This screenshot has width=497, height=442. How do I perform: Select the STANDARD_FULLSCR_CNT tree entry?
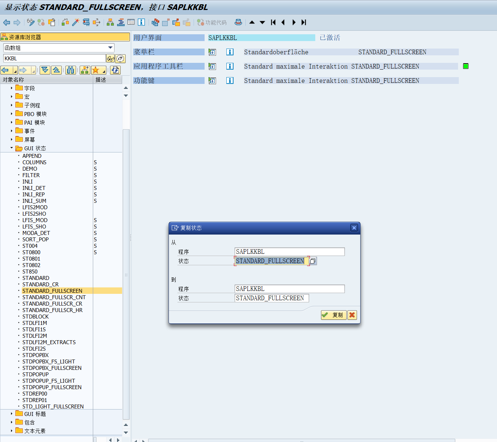[54, 297]
